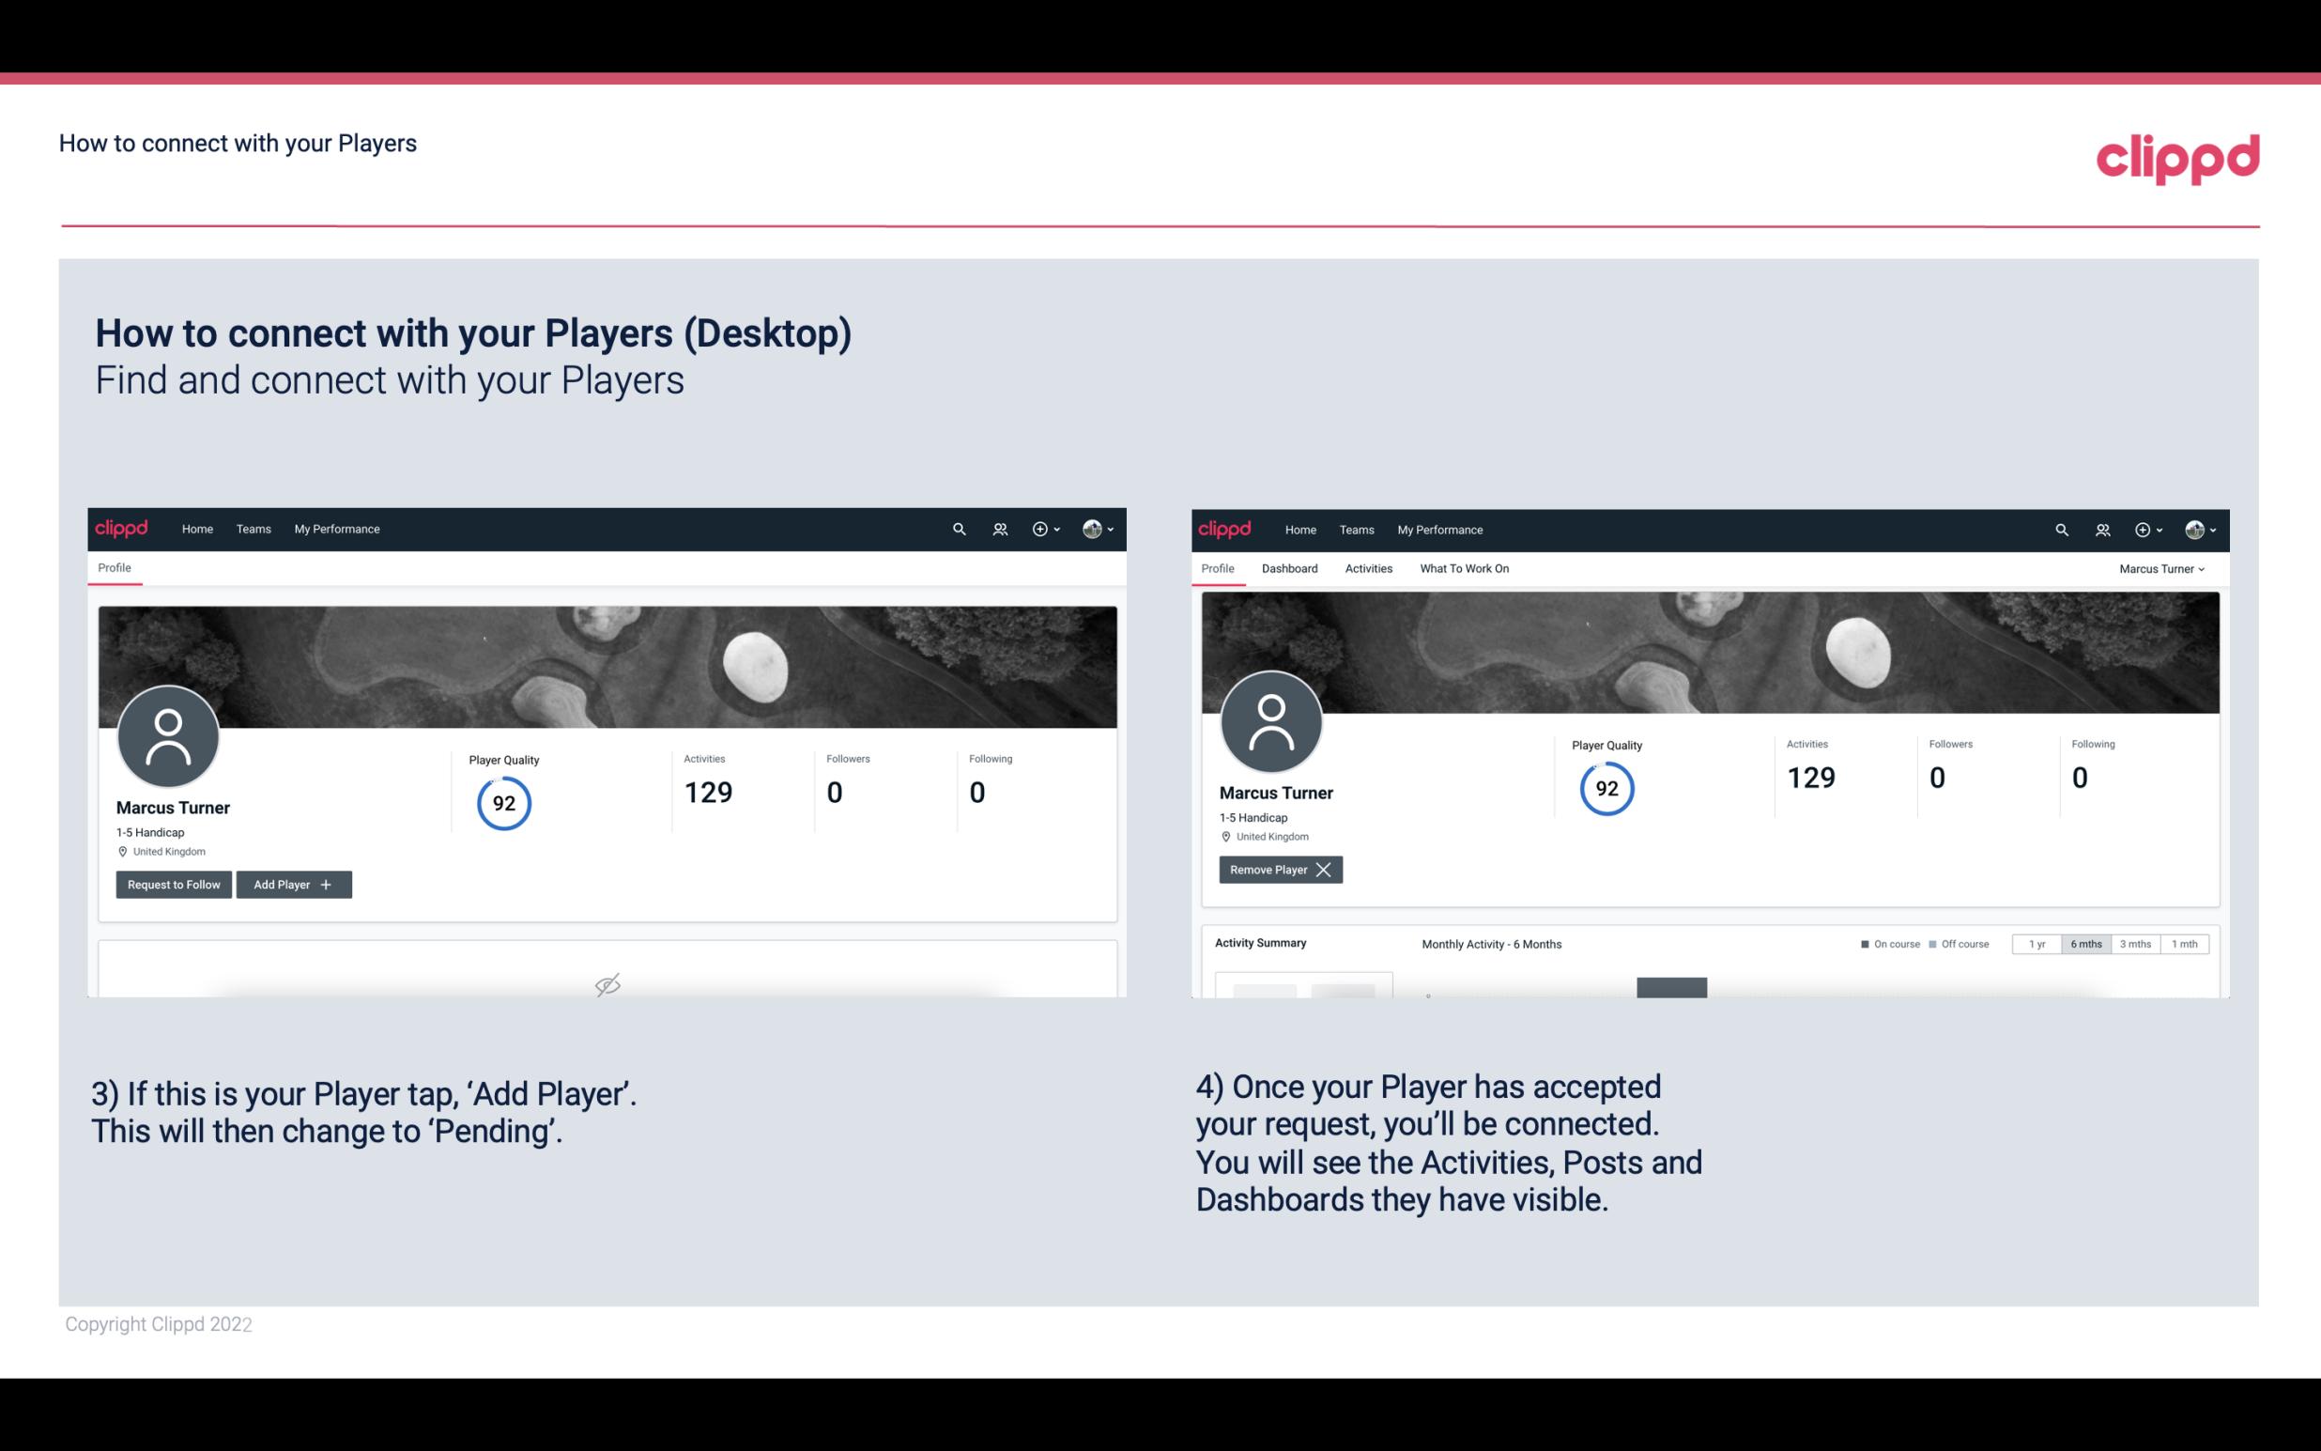Open the 'What To On' tab in right panel
The width and height of the screenshot is (2321, 1451).
point(1464,568)
